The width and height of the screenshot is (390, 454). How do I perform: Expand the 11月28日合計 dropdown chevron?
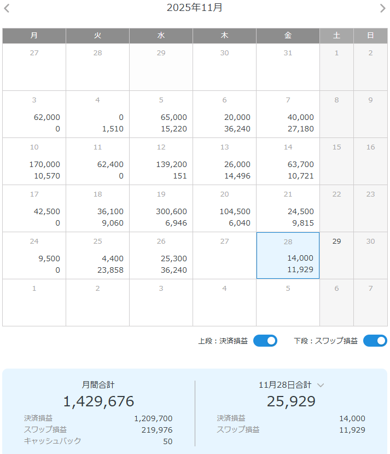click(x=321, y=385)
